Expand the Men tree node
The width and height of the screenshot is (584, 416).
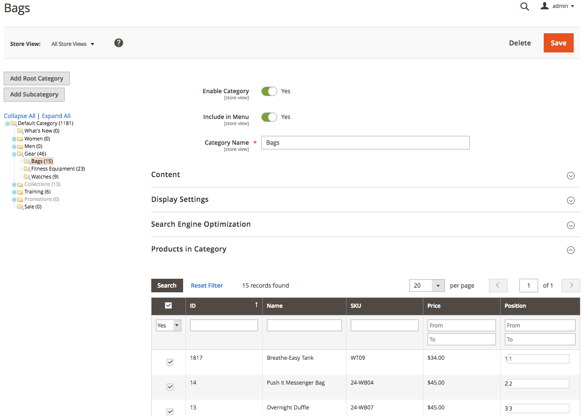[x=14, y=147]
